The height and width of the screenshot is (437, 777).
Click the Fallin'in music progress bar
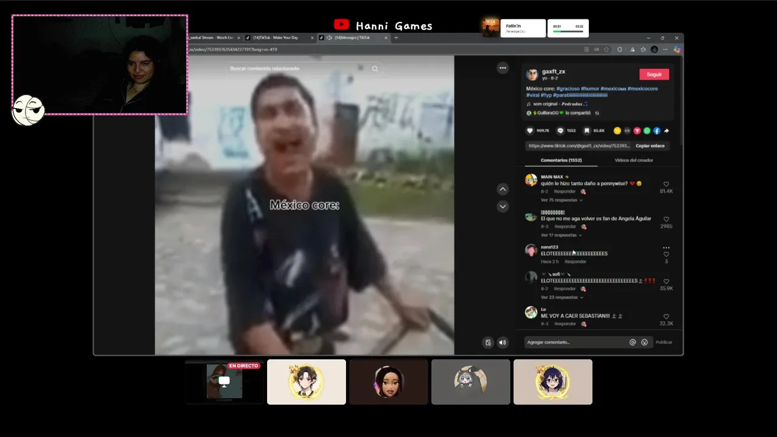pos(568,31)
